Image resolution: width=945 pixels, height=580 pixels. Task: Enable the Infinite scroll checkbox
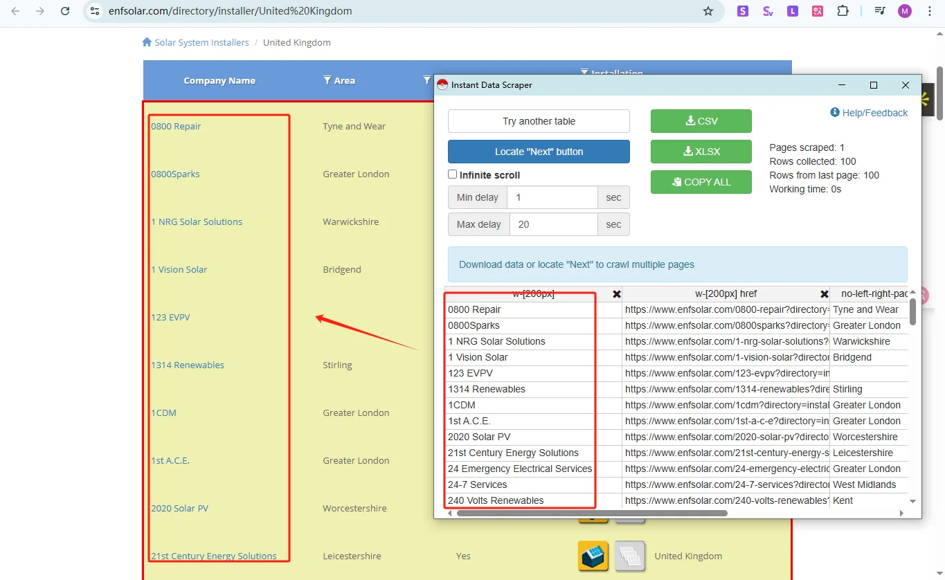tap(453, 175)
